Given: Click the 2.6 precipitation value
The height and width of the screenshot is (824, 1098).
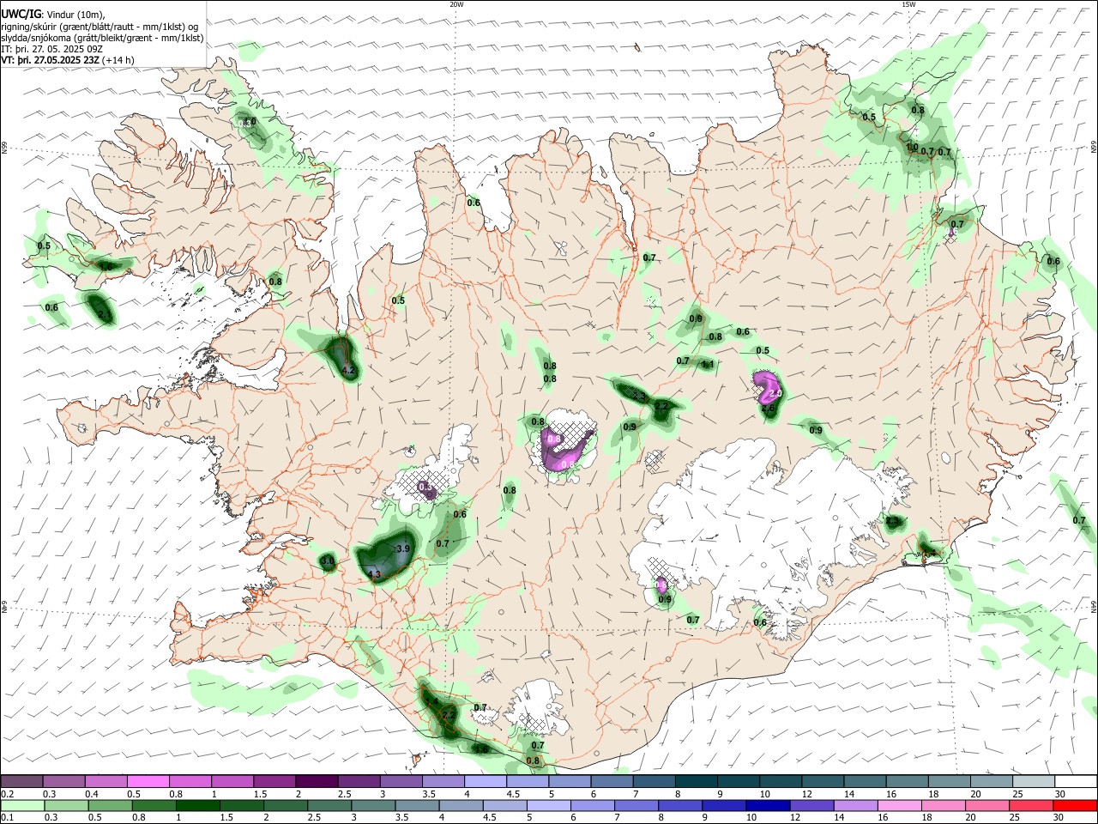Looking at the screenshot, I should (768, 409).
